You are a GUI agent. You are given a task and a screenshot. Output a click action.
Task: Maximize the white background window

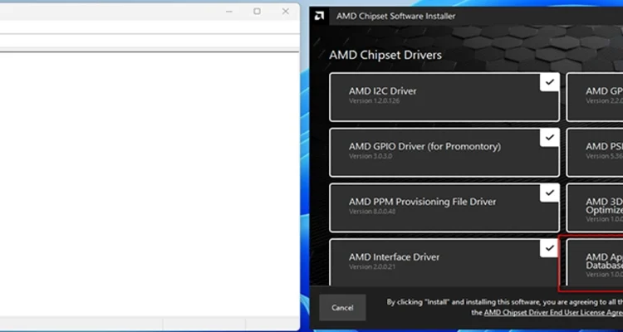tap(257, 12)
